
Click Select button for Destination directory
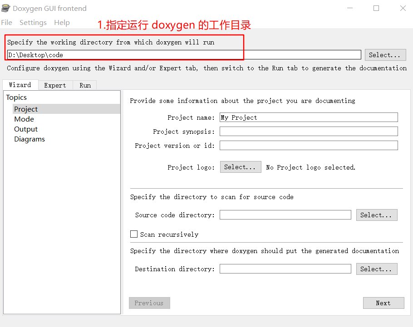[x=377, y=269]
